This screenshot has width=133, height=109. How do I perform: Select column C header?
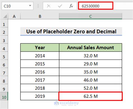point(90,16)
